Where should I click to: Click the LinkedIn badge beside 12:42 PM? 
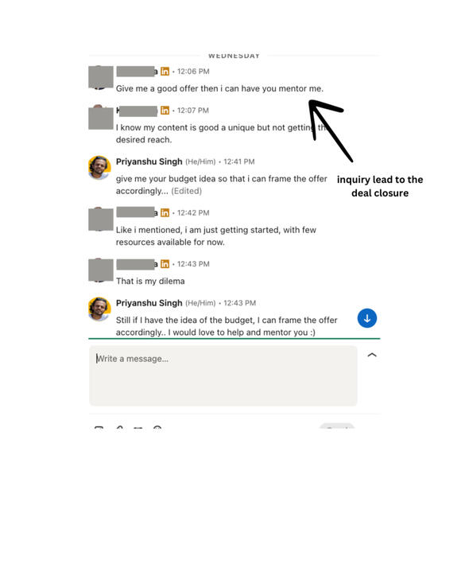[165, 212]
